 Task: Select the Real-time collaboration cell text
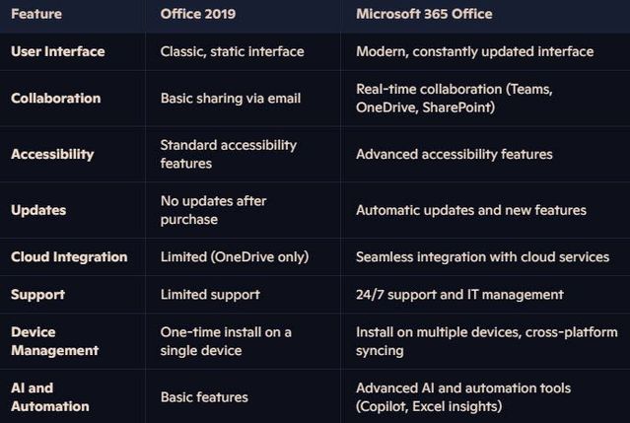[455, 99]
